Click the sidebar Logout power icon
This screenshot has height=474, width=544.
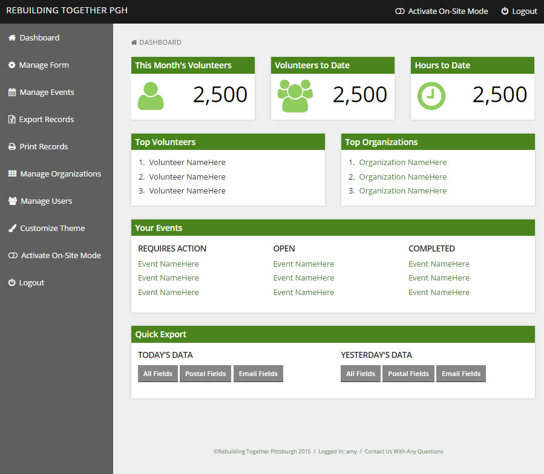[x=11, y=282]
